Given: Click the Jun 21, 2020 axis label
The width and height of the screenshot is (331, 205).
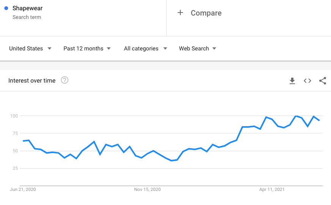Looking at the screenshot, I should click(23, 189).
